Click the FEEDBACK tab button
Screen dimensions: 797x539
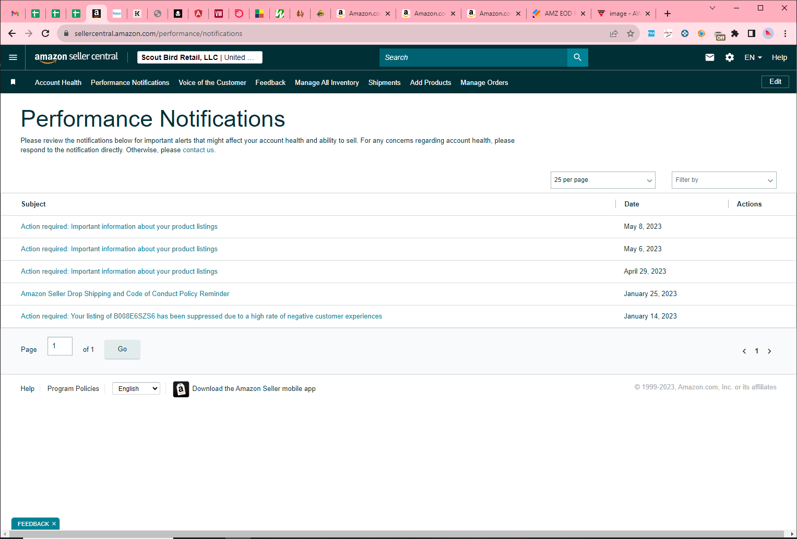click(33, 524)
